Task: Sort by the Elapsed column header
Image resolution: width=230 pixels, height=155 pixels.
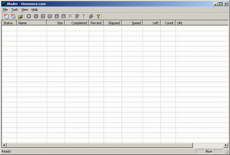Action: [112, 23]
